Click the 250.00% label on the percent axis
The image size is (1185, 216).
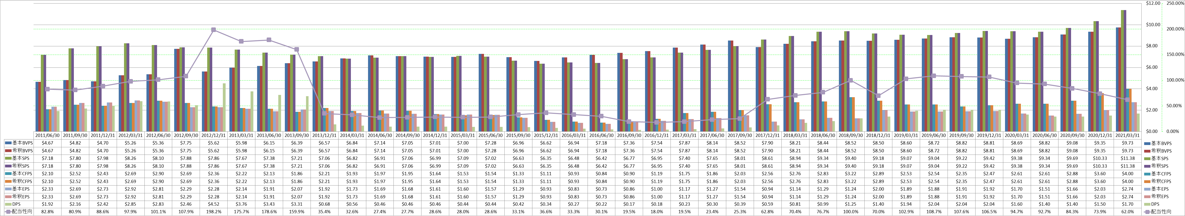[1175, 3]
